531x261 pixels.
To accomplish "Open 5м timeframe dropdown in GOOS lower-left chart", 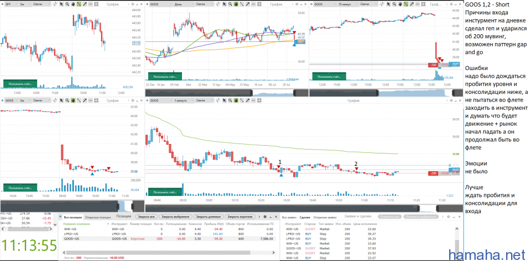I will tap(26, 100).
